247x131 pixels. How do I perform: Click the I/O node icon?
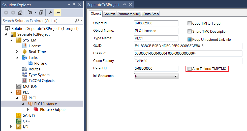pos(19,127)
